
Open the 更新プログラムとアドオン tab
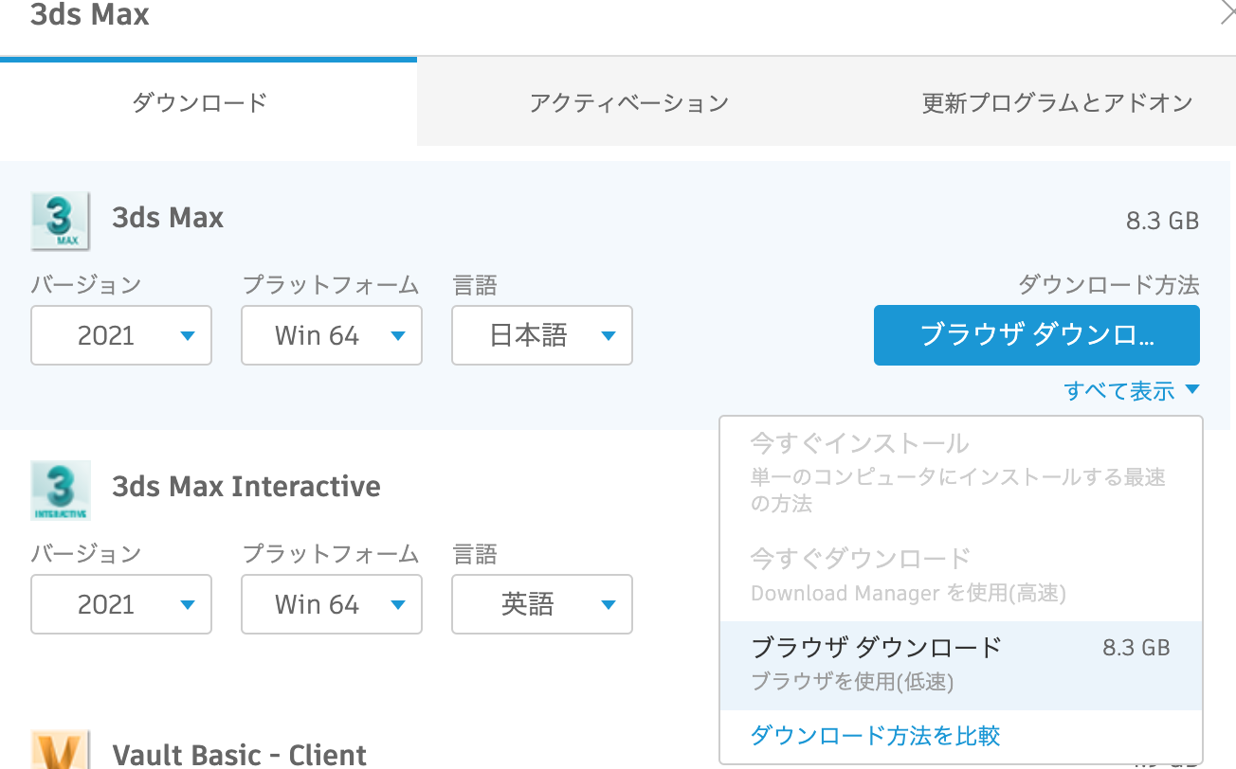[1057, 102]
